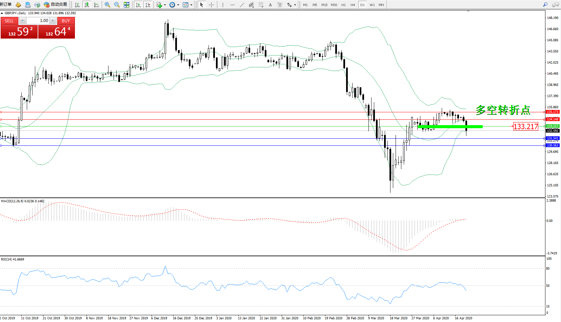Screen dimensions: 561x322
Task: Toggle the chart auto scroll button
Action: click(x=138, y=5)
